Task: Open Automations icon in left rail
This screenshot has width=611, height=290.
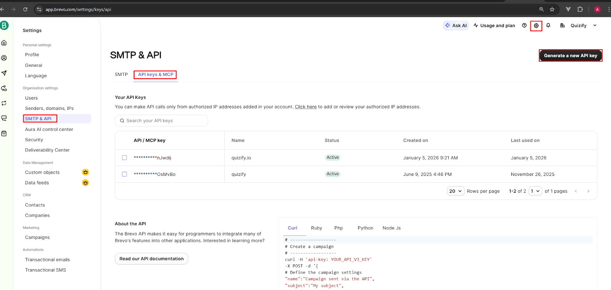Action: pyautogui.click(x=4, y=88)
